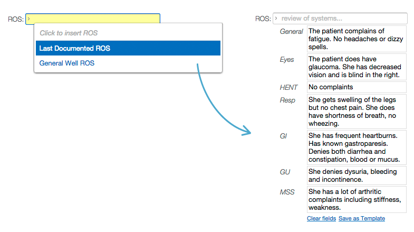Click the Eyes row label
Image resolution: width=414 pixels, height=232 pixels.
(287, 60)
